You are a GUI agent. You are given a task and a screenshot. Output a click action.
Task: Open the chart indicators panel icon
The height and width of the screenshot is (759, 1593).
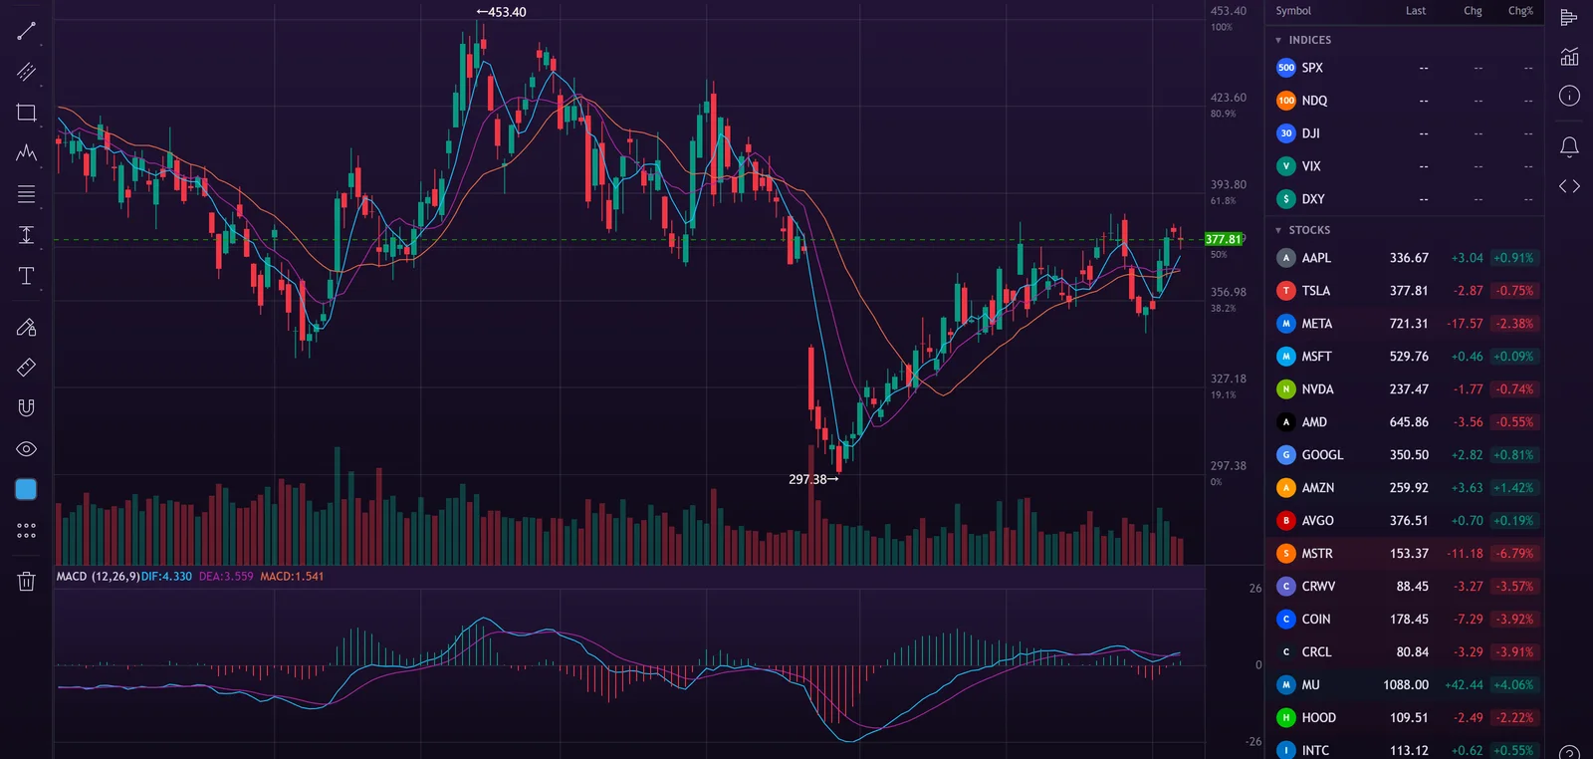1569,57
